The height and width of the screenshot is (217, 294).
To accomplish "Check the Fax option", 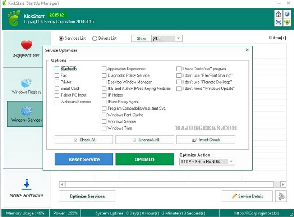I will click(57, 76).
